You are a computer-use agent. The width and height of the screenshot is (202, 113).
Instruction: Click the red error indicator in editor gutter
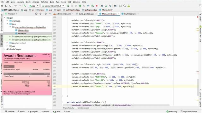click(198, 17)
